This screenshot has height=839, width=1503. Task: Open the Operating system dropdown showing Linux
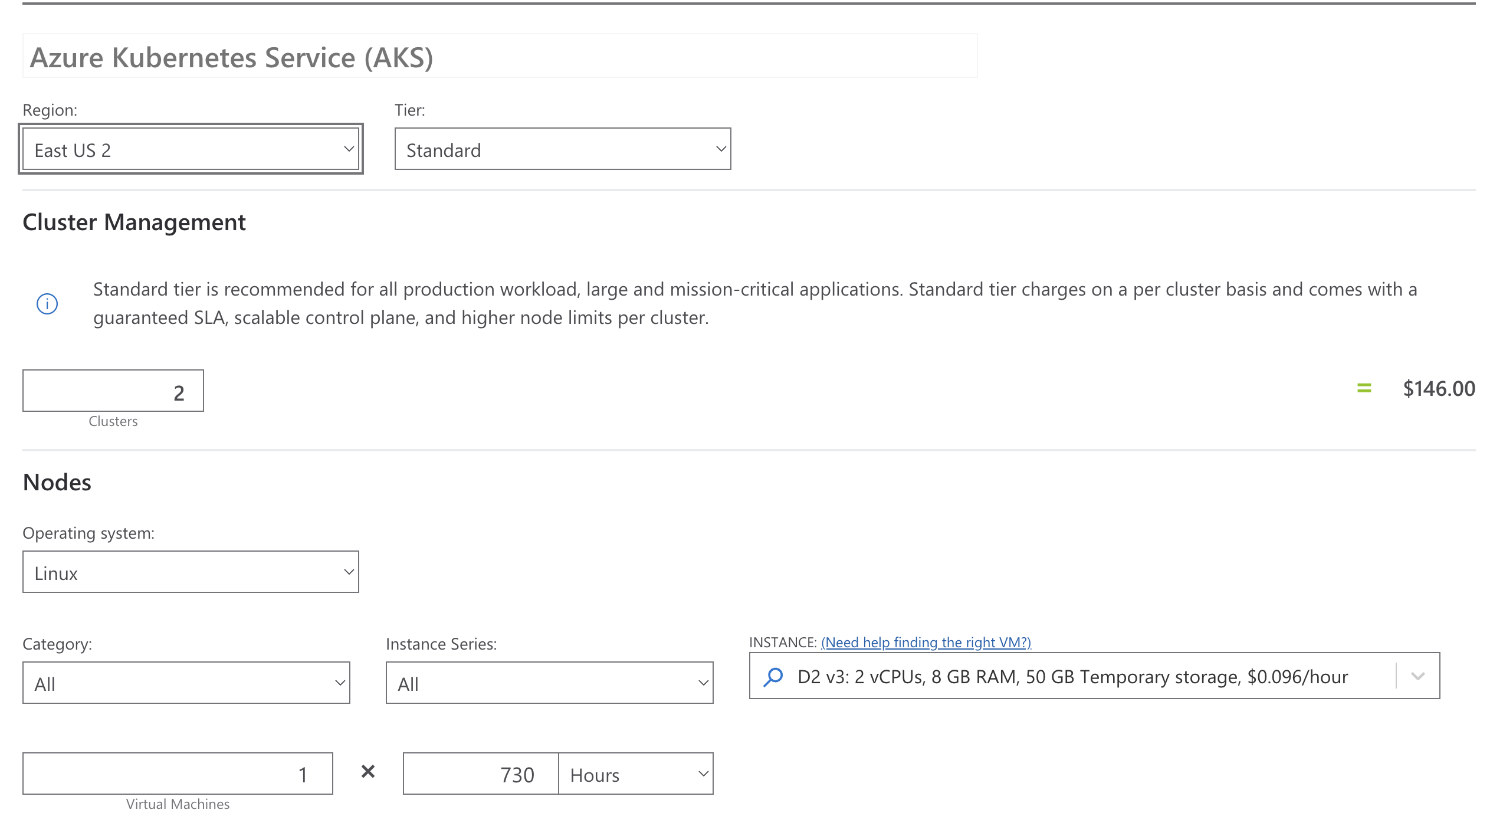click(191, 572)
